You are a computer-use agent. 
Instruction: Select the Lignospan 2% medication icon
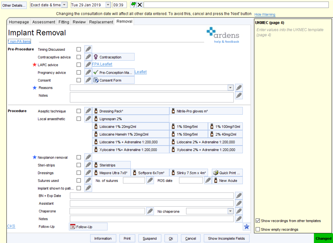click(96, 119)
